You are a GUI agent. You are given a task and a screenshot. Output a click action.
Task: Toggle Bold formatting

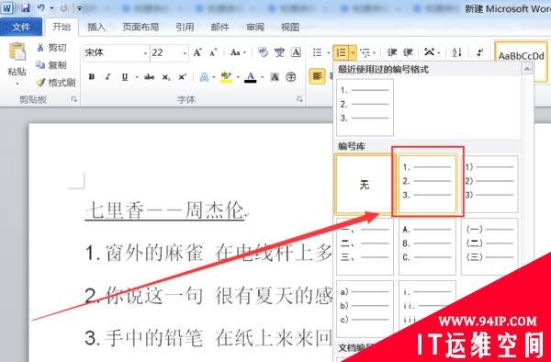[92, 76]
